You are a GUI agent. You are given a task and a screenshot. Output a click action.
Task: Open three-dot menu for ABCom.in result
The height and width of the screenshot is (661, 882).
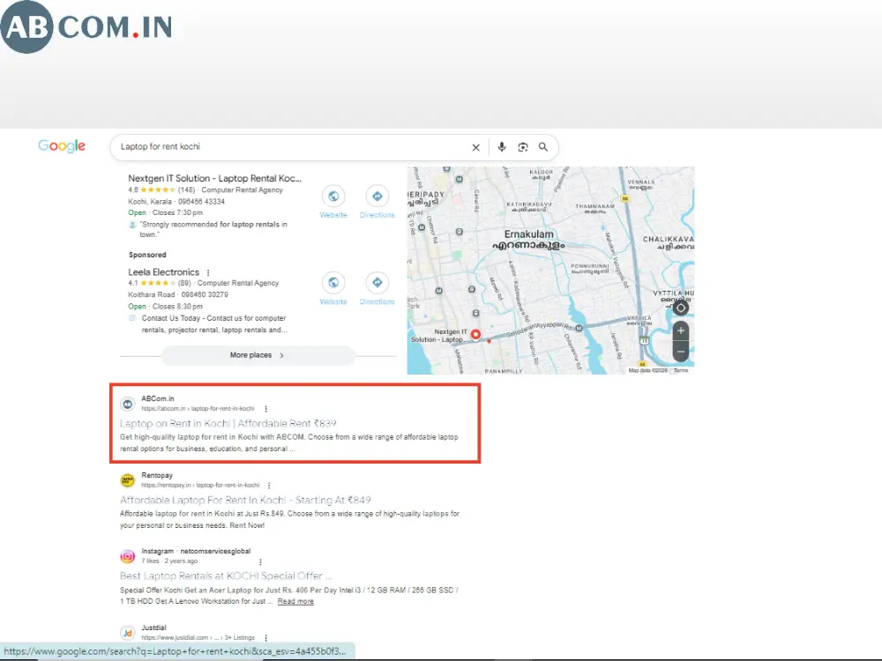(266, 409)
